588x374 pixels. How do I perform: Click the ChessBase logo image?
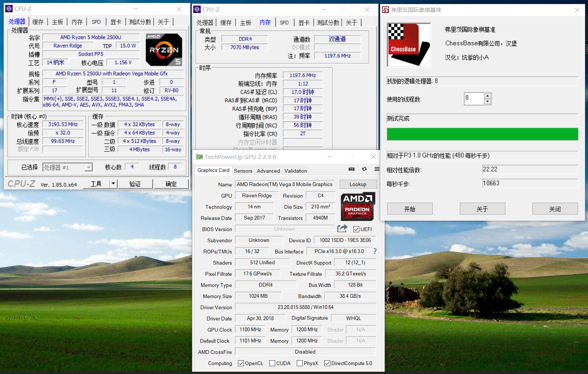click(409, 45)
